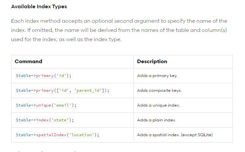Click the 'Adds a plain index.' description
Image resolution: width=245 pixels, height=152 pixels.
(x=157, y=120)
